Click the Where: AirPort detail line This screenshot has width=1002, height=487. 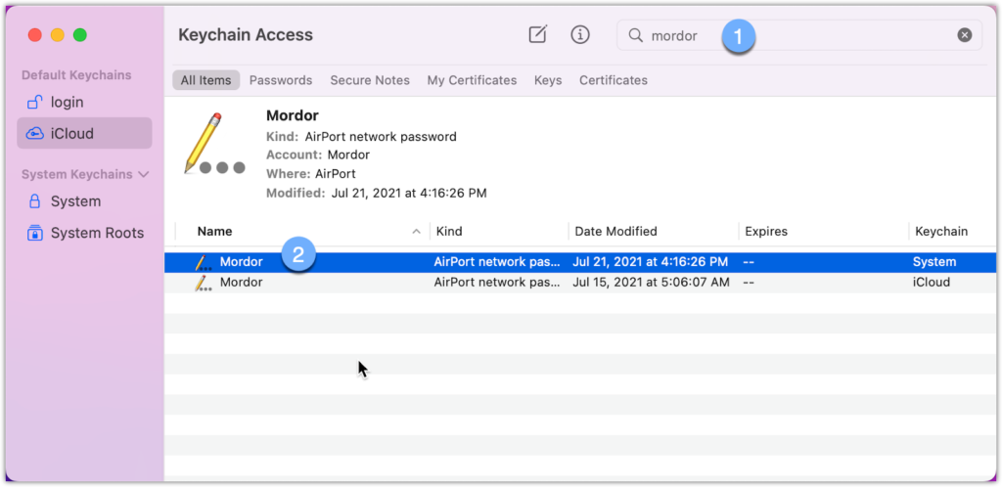click(x=310, y=174)
